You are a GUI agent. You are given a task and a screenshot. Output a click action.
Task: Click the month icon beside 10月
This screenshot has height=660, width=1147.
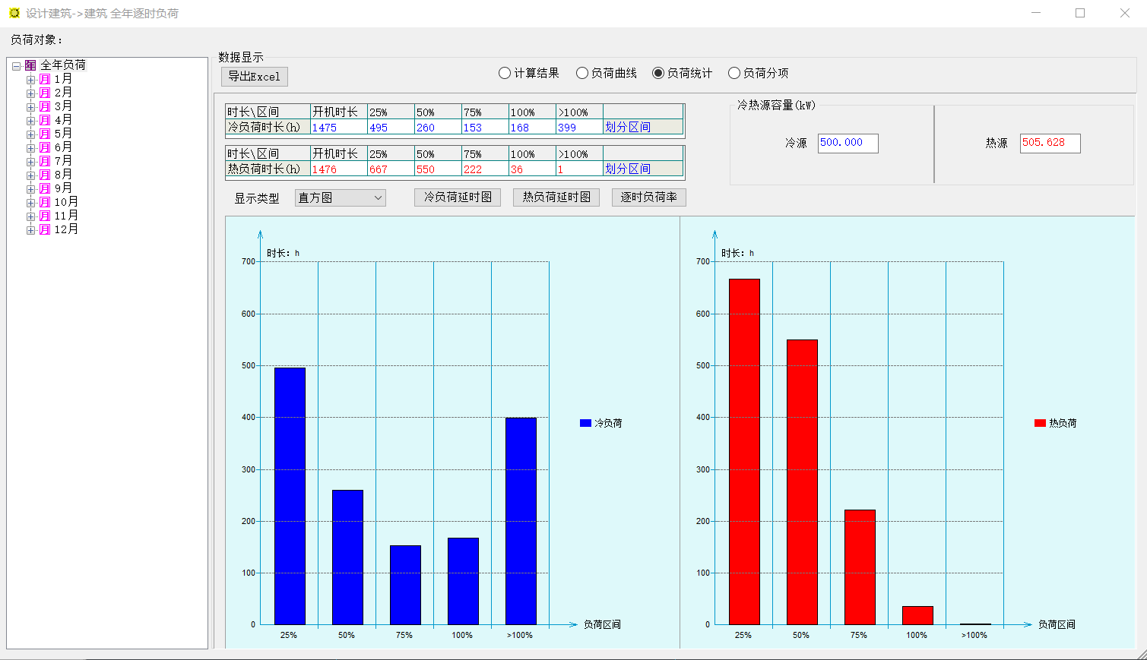[x=45, y=203]
